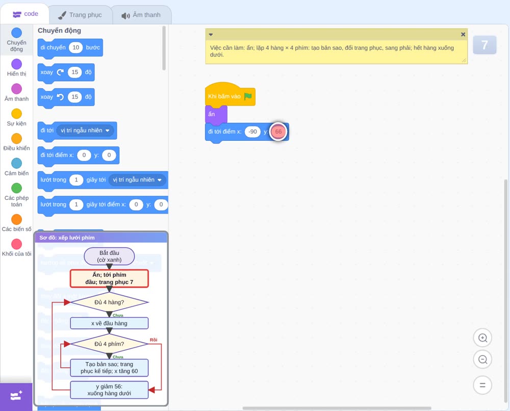
Task: Click the counterclockwise rotate arrow icon
Action: pos(60,96)
